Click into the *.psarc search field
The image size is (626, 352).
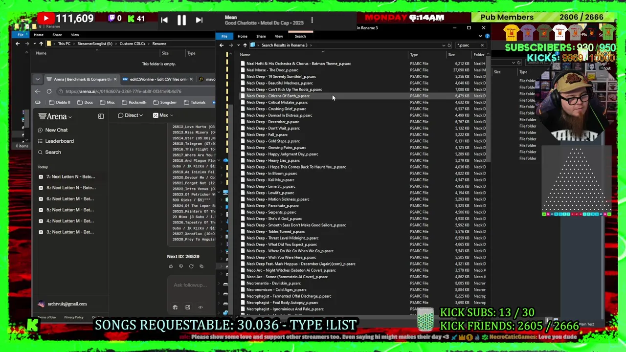click(x=467, y=45)
